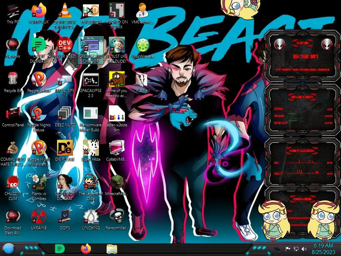Open the UKRAINE radiation-symbol shortcut

click(x=39, y=220)
